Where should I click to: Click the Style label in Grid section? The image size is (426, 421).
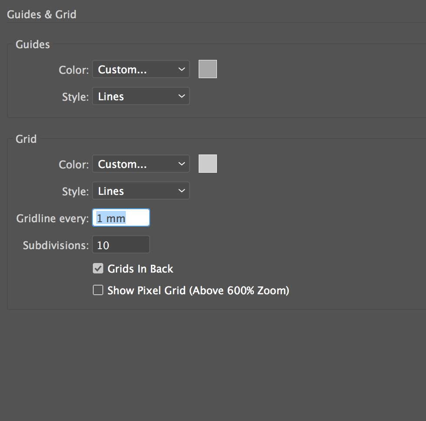(75, 191)
